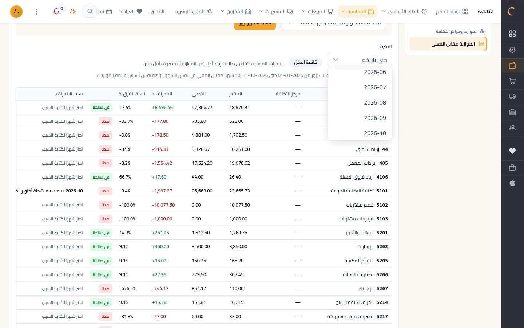Image resolution: width=524 pixels, height=328 pixels.
Task: Open الموارد البشرية in the top bar
Action: [x=194, y=12]
